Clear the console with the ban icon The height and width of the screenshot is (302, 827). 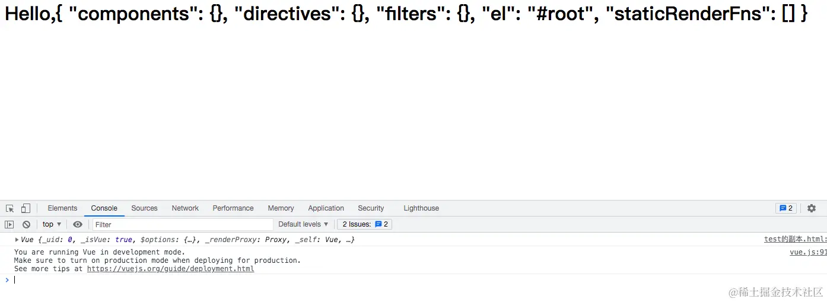pyautogui.click(x=26, y=224)
